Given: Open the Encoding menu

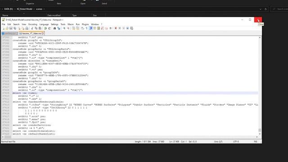Looking at the screenshot, I should coord(33,24).
